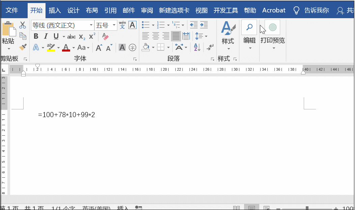Toggle bold formatting

[x=36, y=36]
